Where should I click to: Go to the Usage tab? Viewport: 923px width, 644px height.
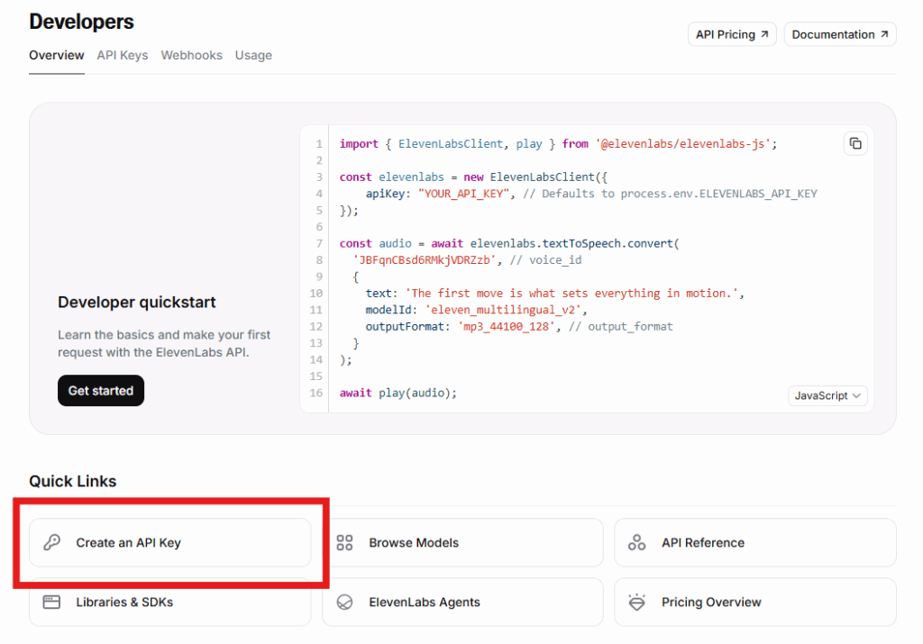(x=253, y=55)
